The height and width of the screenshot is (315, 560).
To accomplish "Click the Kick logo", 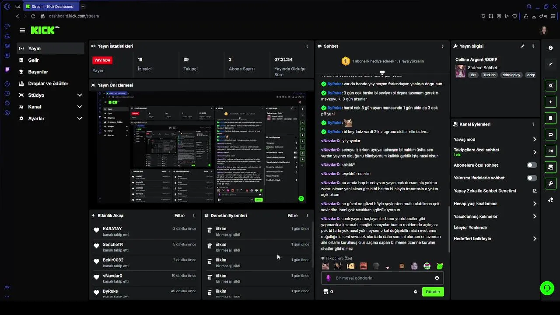I will [45, 30].
